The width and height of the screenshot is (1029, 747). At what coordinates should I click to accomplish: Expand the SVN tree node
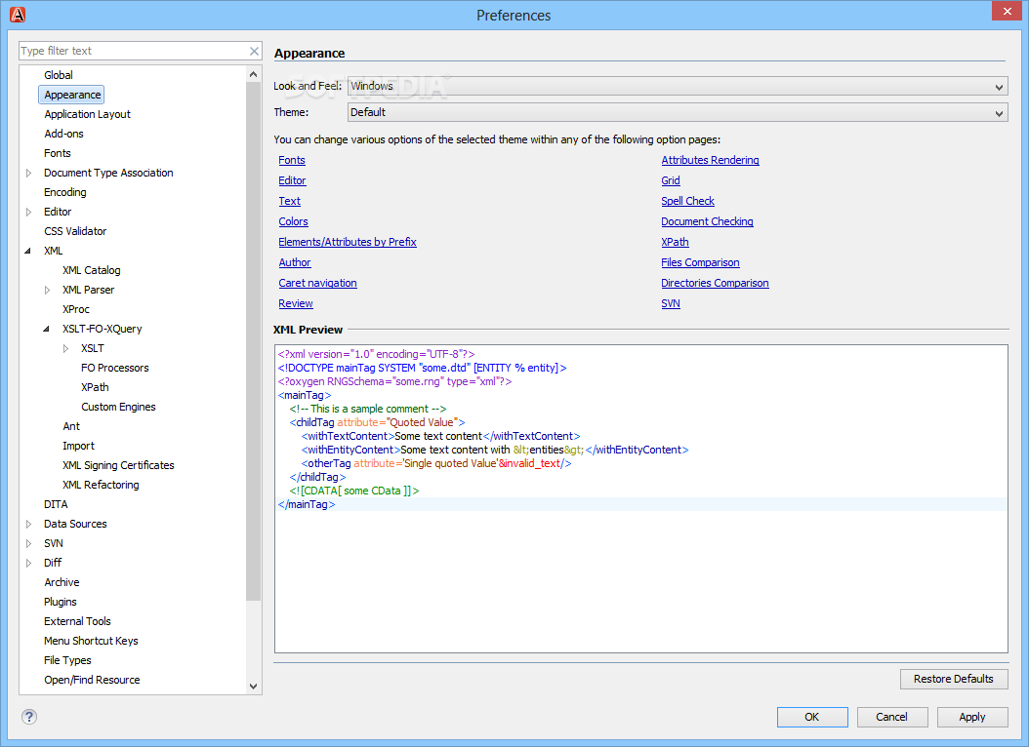28,543
